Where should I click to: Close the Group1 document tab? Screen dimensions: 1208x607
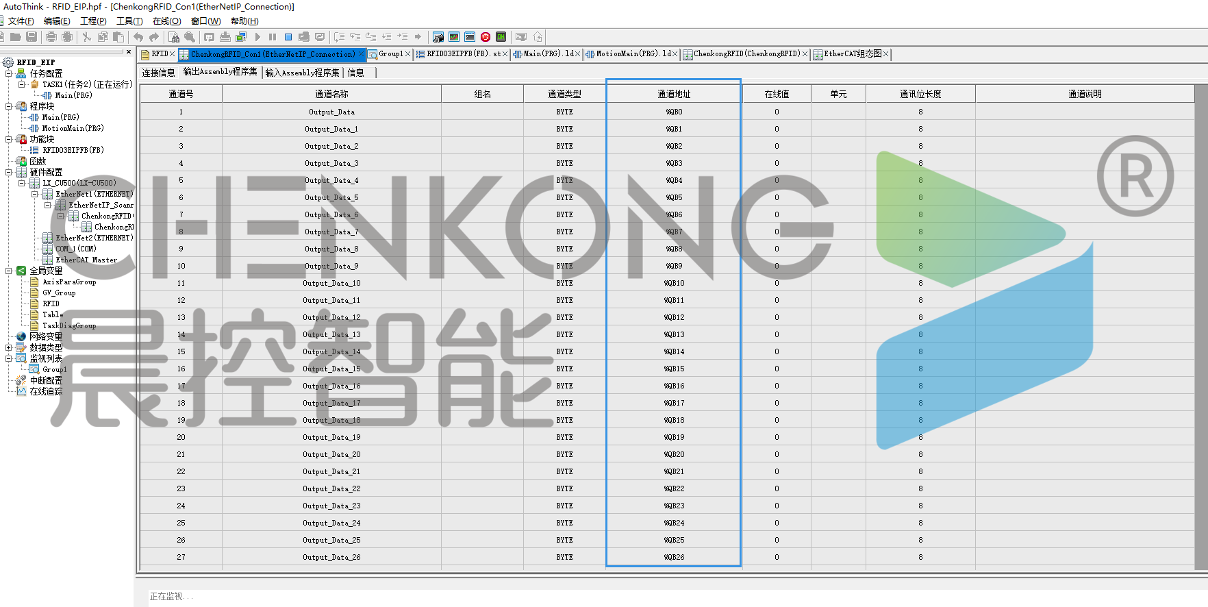(408, 54)
